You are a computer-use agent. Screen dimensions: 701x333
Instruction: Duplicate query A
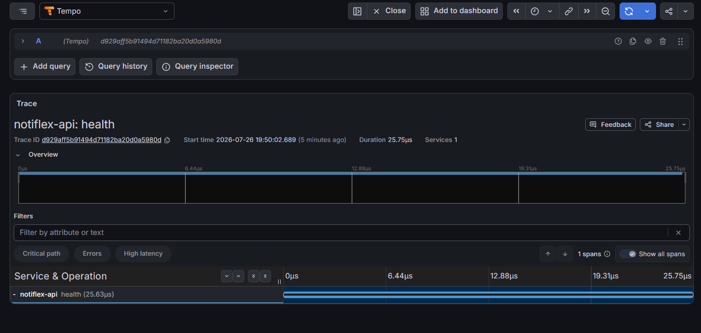pyautogui.click(x=633, y=41)
